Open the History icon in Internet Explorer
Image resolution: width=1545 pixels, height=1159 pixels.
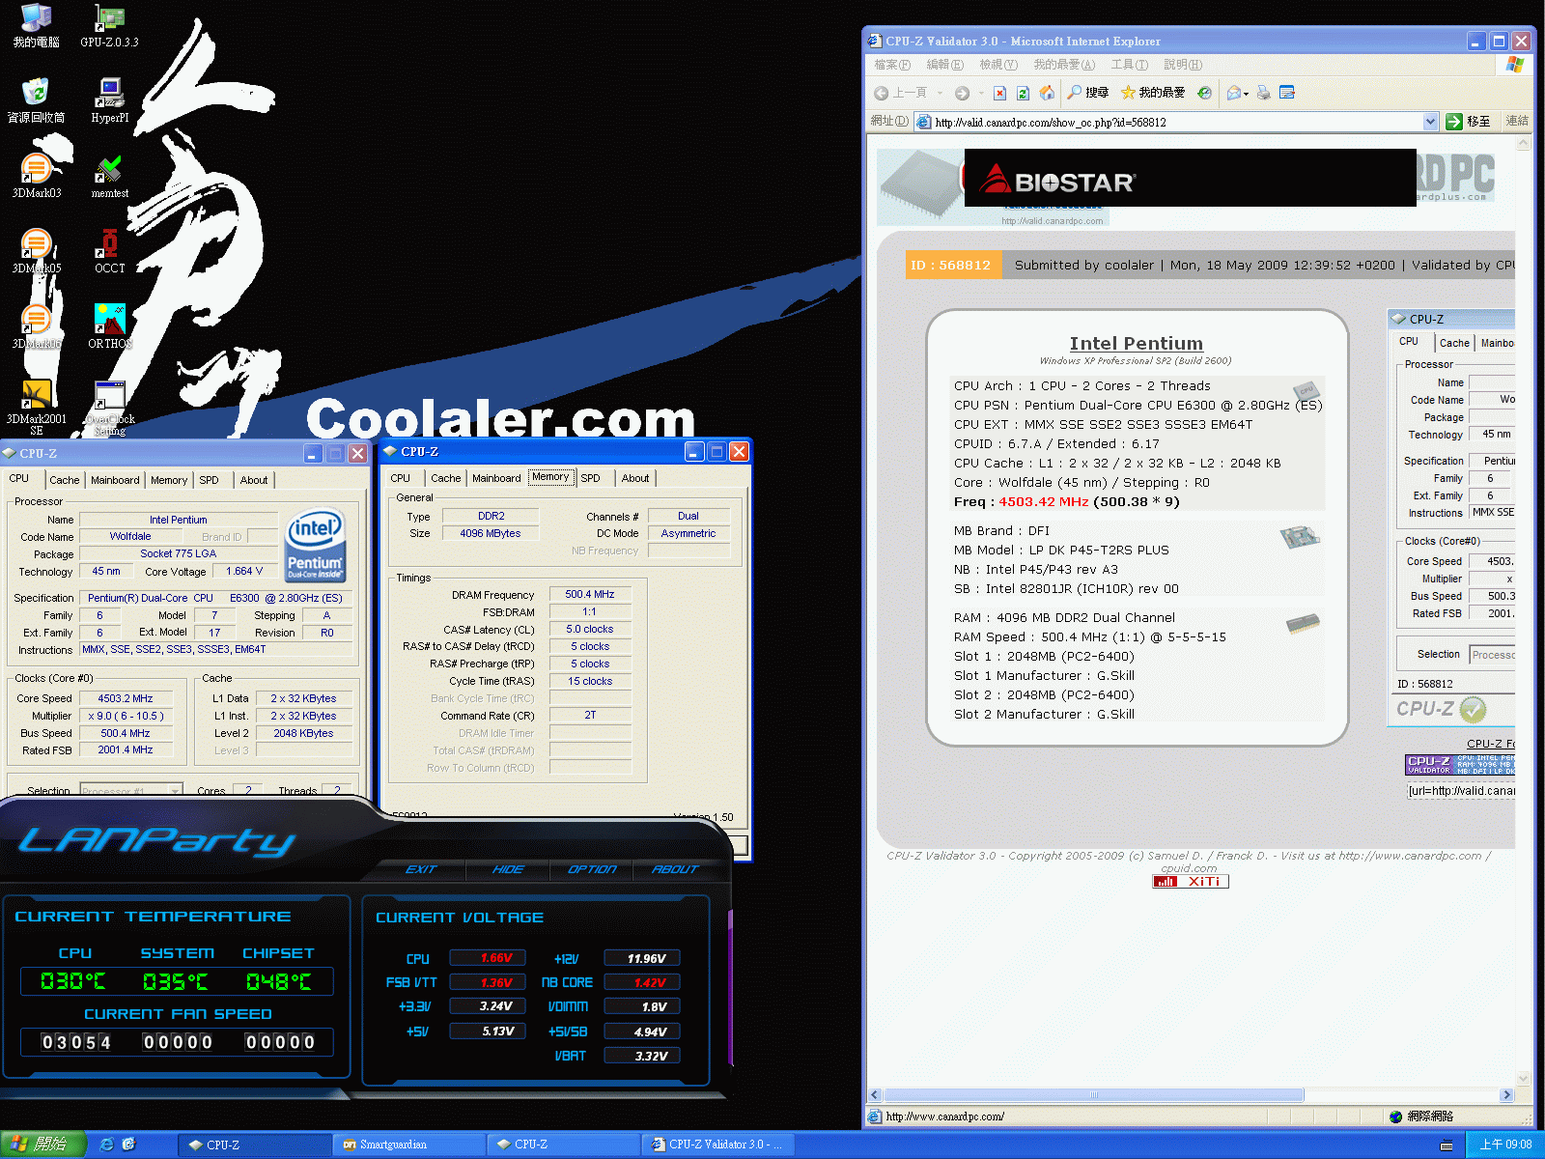click(1204, 93)
